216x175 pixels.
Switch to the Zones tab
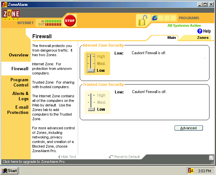203,38
